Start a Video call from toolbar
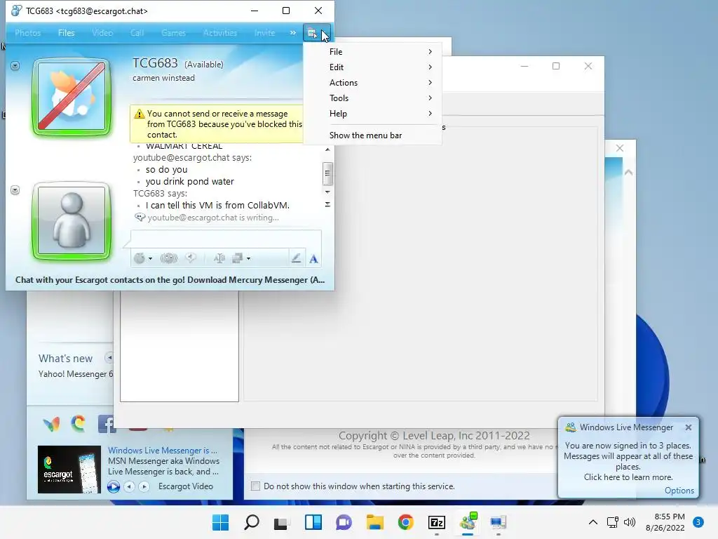 click(x=102, y=33)
